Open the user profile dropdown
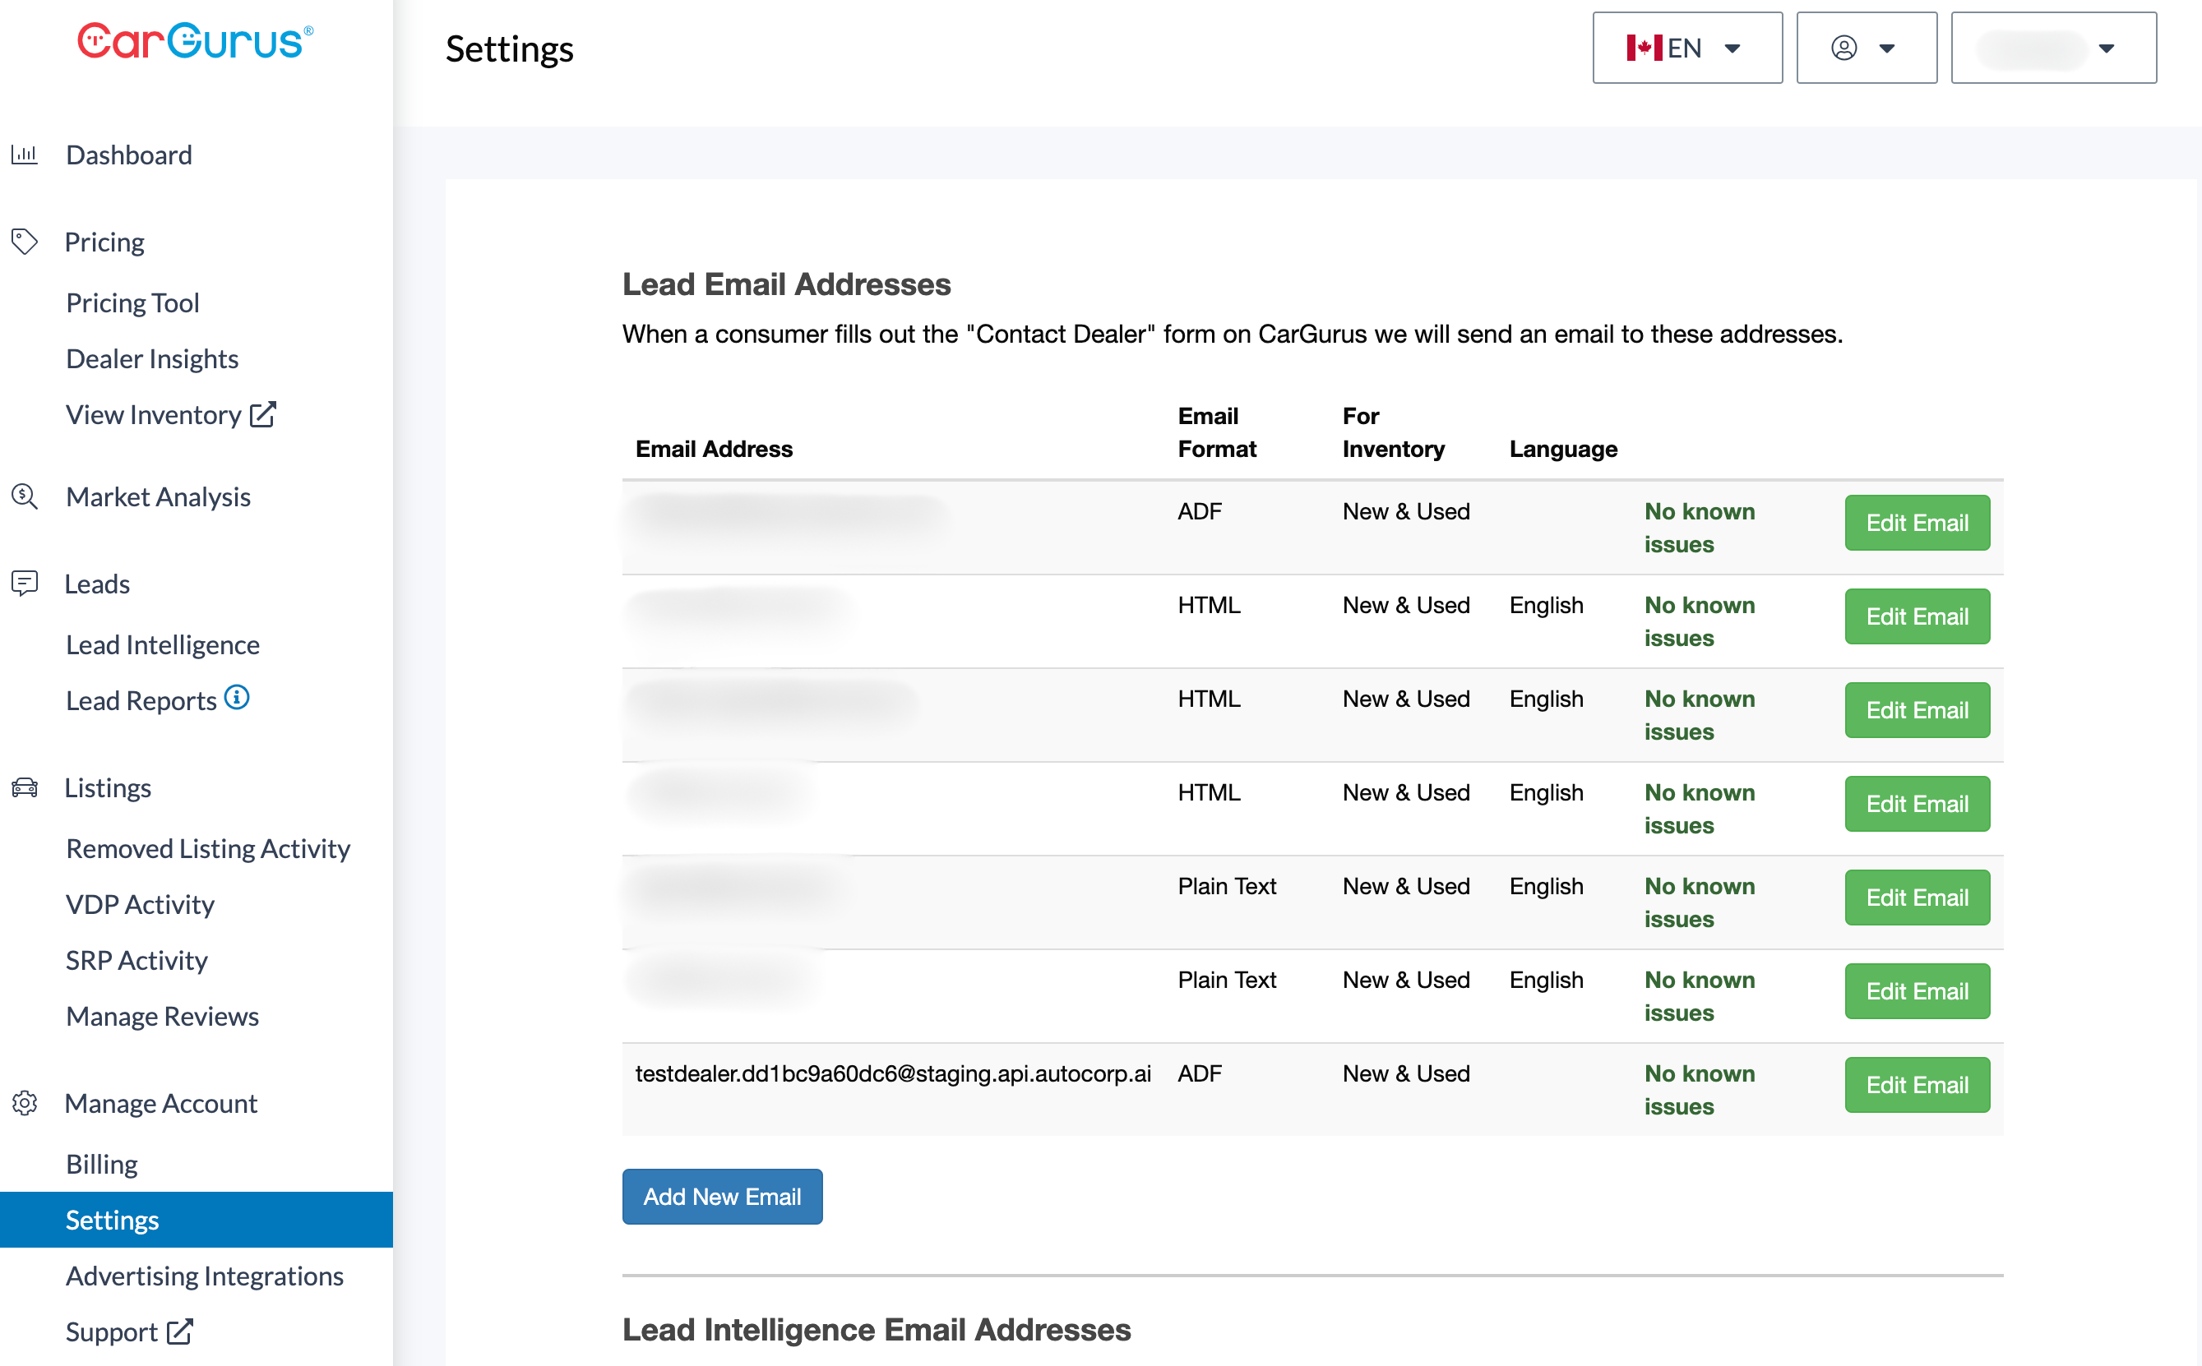Image resolution: width=2202 pixels, height=1366 pixels. pyautogui.click(x=1866, y=48)
